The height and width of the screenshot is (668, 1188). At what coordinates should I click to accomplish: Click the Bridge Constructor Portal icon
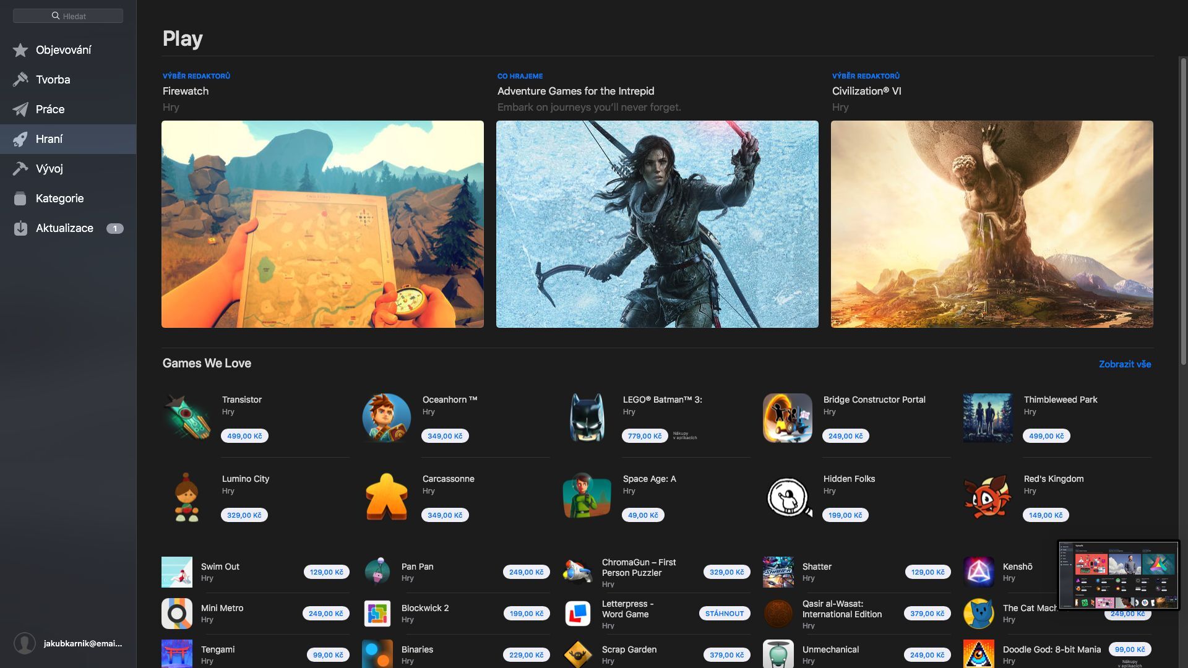[788, 417]
